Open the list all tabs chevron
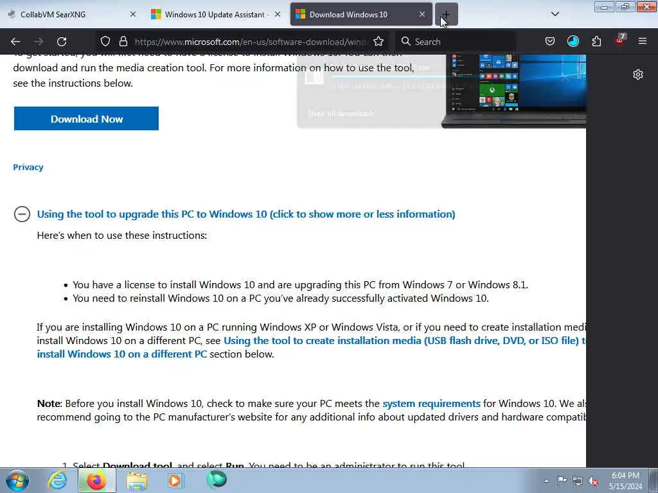Viewport: 658px width, 493px height. pos(555,14)
